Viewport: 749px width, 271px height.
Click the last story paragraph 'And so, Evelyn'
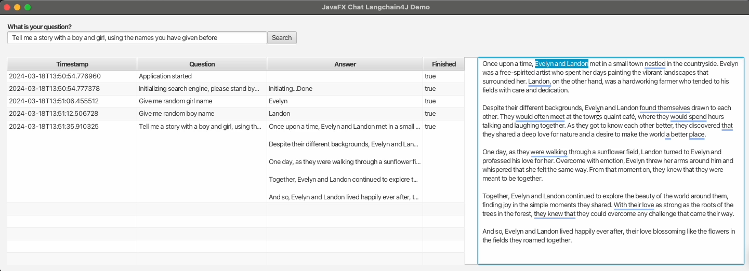(x=609, y=236)
